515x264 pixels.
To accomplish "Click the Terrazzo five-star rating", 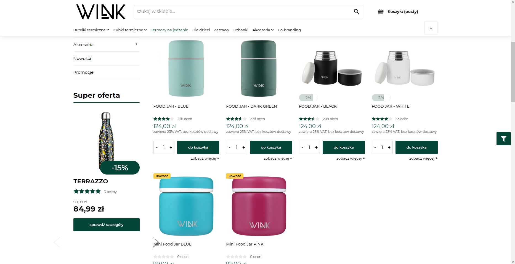I will [x=87, y=191].
